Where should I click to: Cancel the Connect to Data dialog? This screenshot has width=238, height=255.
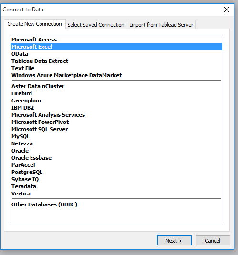[x=213, y=241]
